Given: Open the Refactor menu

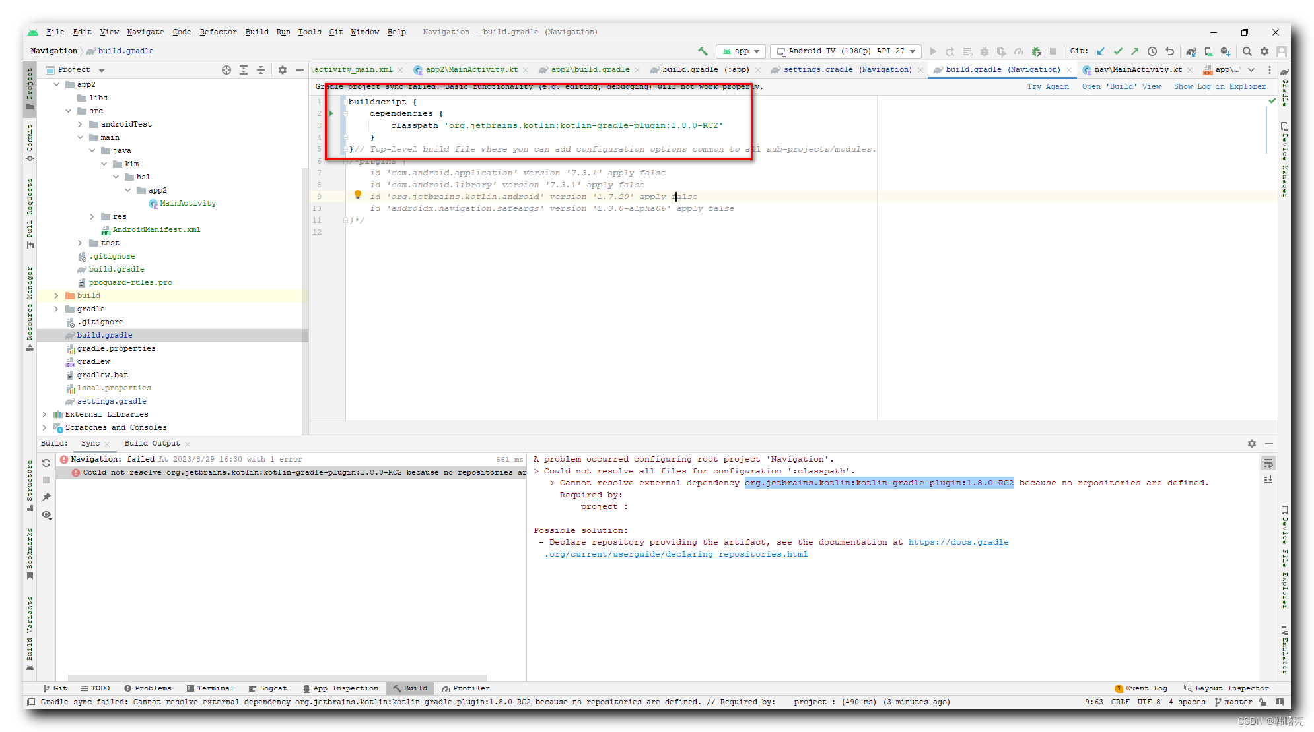Looking at the screenshot, I should click(218, 32).
